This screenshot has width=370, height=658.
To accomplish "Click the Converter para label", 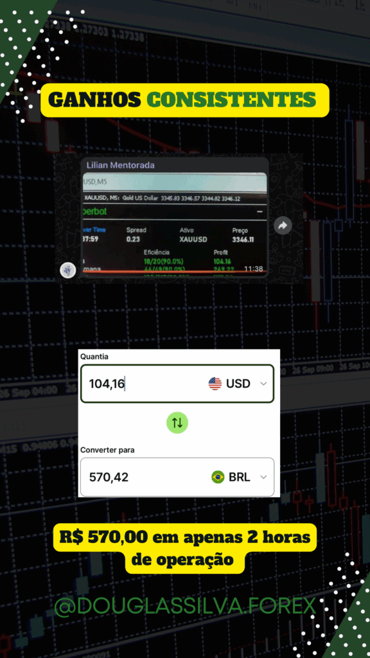I will 107,450.
